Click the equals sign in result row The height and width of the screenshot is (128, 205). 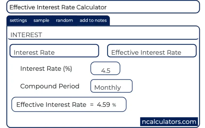pos(92,105)
